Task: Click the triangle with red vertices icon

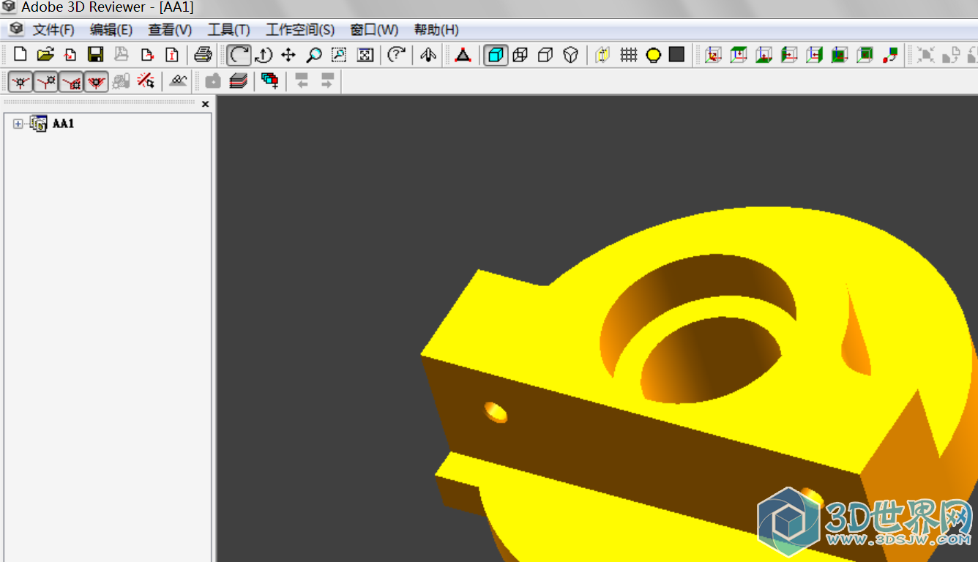Action: [463, 55]
